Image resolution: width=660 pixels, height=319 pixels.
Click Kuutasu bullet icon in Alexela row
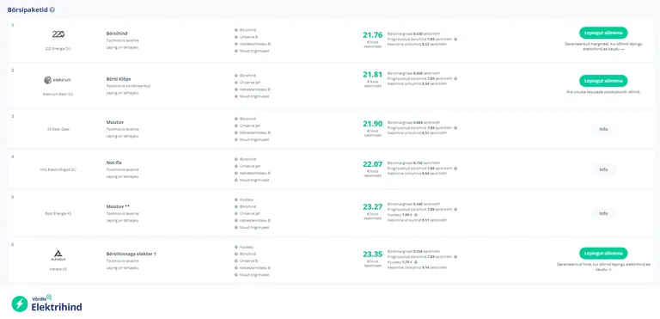click(x=236, y=248)
